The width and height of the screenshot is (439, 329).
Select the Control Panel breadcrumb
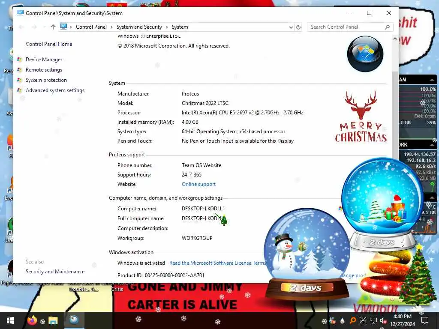91,27
